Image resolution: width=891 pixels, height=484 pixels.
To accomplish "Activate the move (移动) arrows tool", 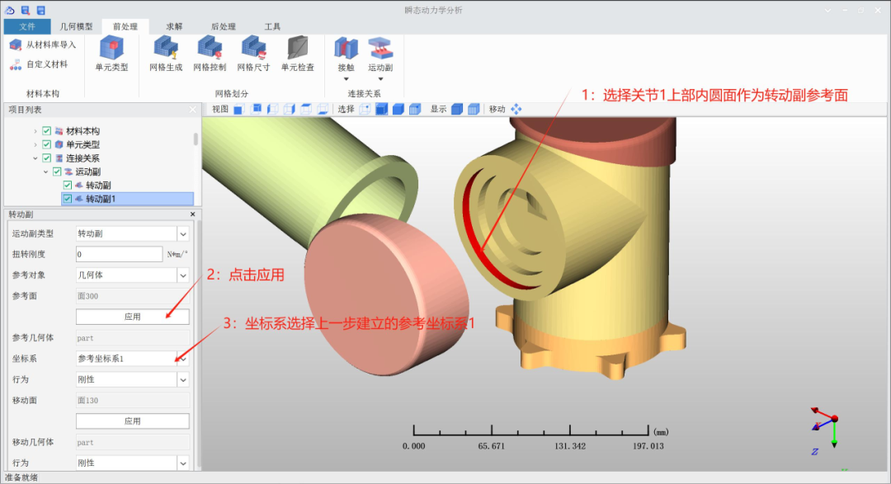I will tap(516, 109).
